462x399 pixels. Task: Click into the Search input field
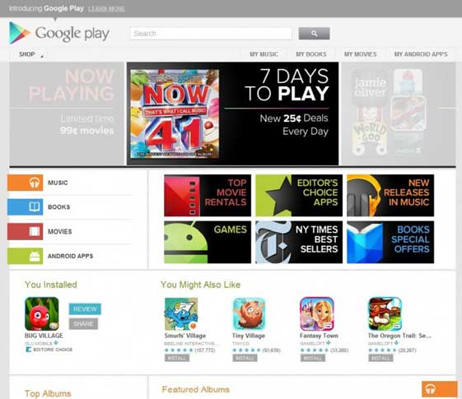(x=211, y=34)
